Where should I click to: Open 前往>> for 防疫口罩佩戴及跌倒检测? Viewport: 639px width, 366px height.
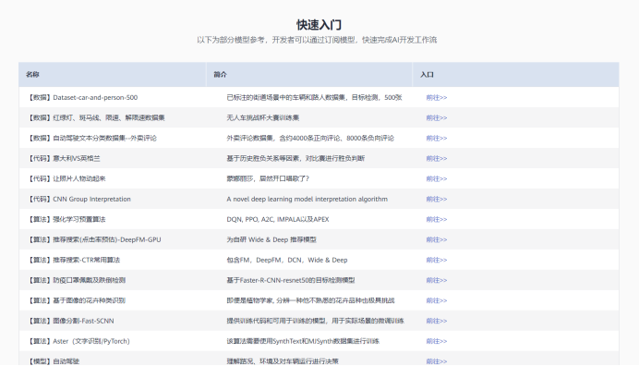437,280
